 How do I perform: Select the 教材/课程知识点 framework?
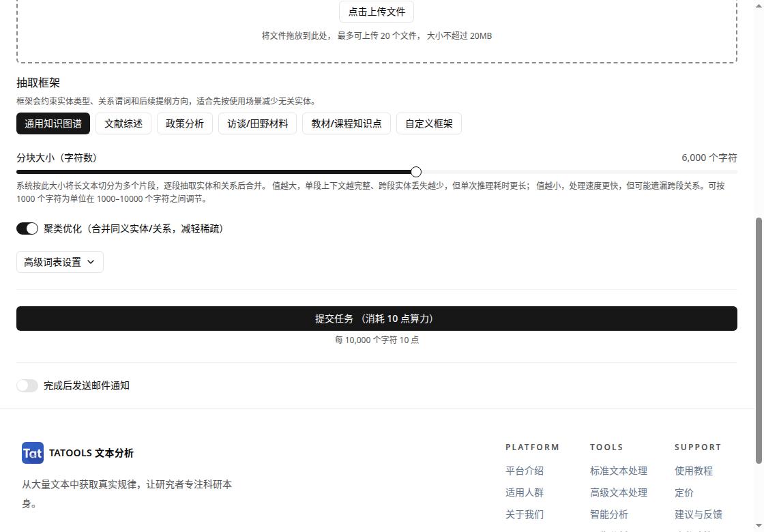click(x=347, y=123)
